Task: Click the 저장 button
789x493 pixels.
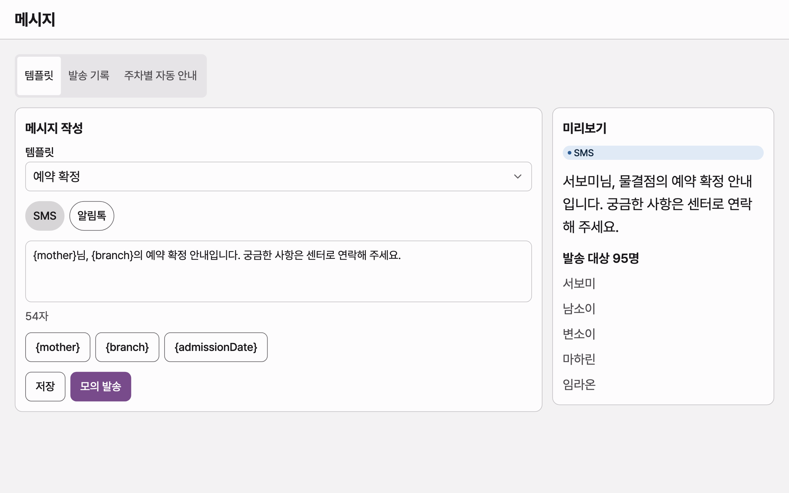Action: pos(45,386)
